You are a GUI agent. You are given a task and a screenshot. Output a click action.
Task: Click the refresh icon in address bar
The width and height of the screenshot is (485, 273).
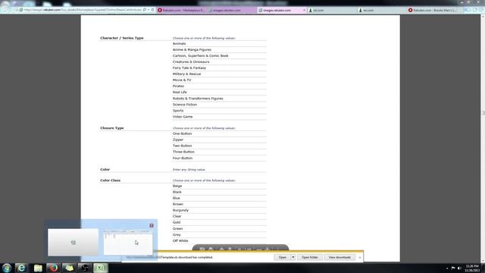(152, 10)
